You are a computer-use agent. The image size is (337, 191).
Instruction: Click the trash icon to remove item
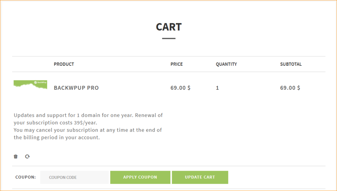[15, 156]
